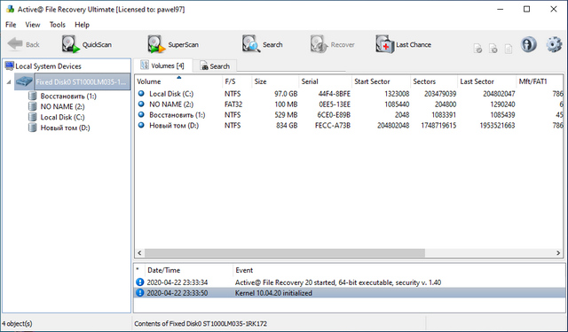Select the Kernel 10.04.20 initialized log entry
Image resolution: width=568 pixels, height=332 pixels.
(349, 293)
